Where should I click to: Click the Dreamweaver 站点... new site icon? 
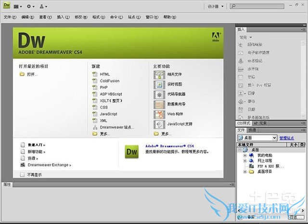95,128
